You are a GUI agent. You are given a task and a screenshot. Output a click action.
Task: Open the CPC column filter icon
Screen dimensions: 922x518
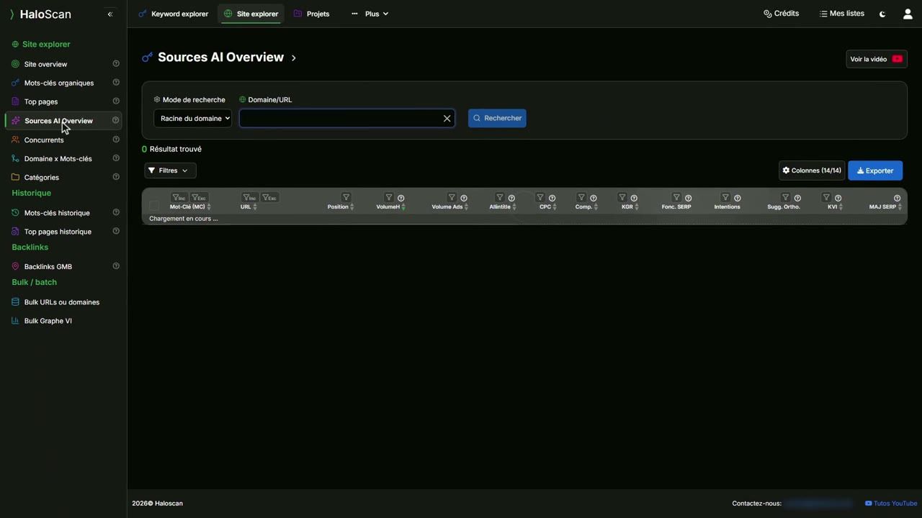point(540,197)
